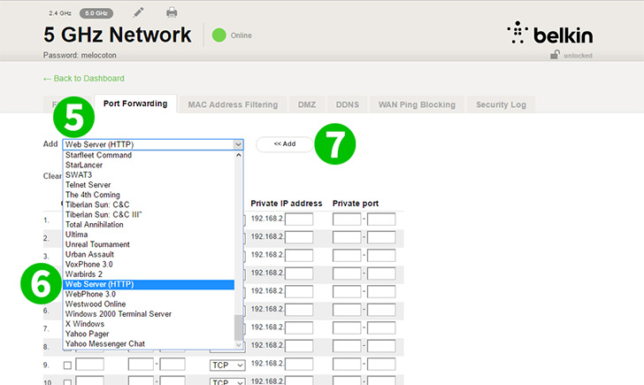Choose Unreal Tournament from the list
Viewport: 644px width, 385px height.
(x=149, y=244)
